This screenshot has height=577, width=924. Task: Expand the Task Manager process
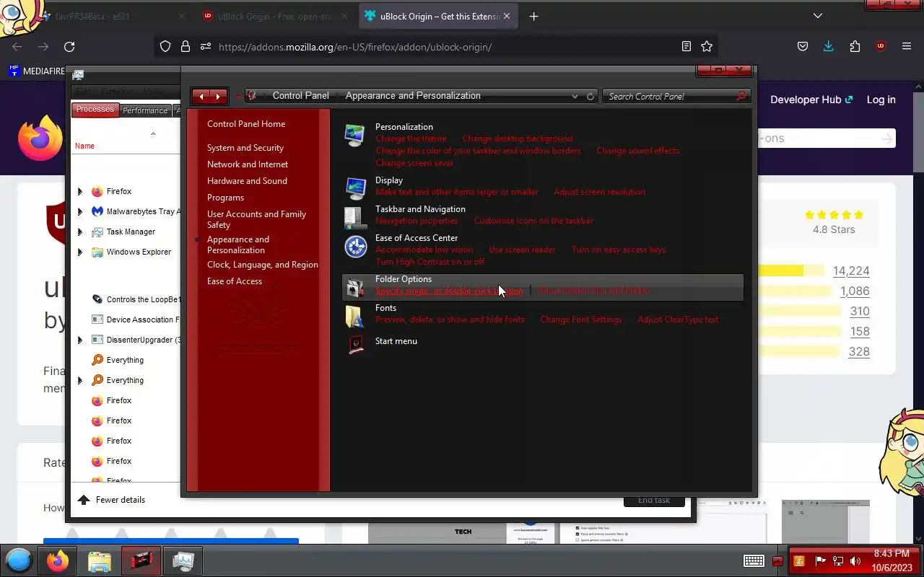[80, 232]
